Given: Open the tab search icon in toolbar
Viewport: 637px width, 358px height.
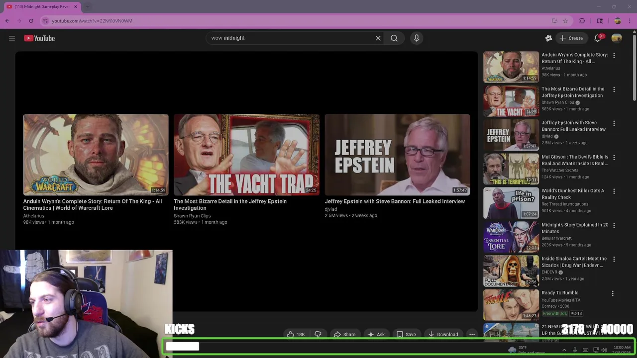Looking at the screenshot, I should 600,21.
